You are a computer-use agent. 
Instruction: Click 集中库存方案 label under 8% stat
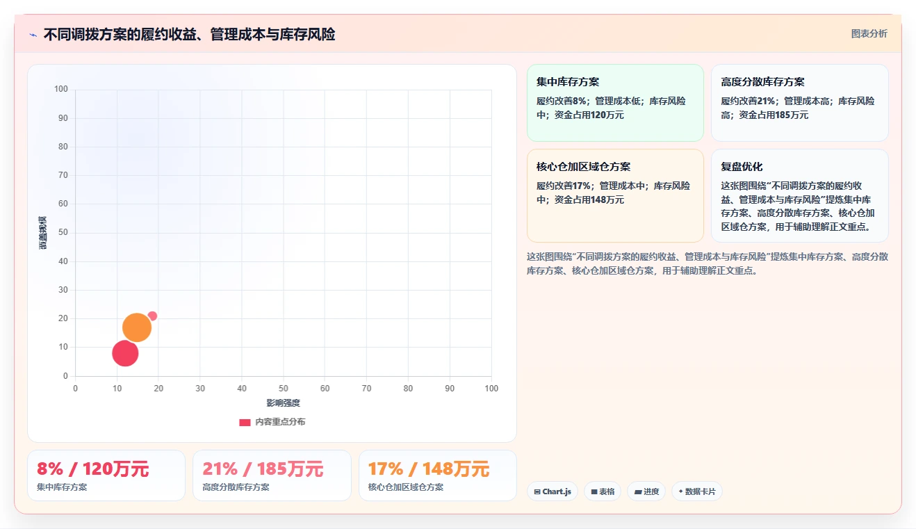click(62, 487)
